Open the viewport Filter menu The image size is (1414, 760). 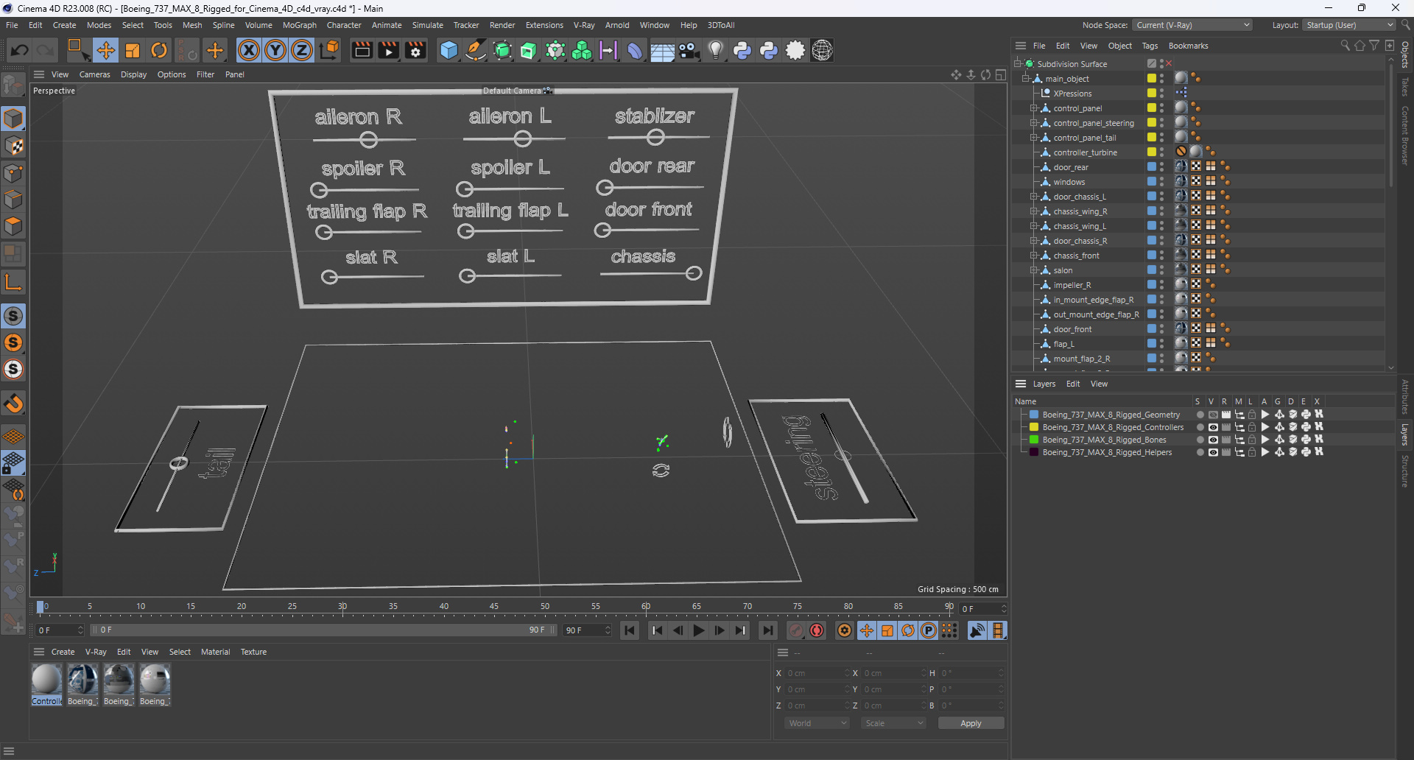[205, 74]
